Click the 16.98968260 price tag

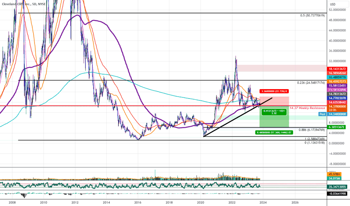pos(336,73)
